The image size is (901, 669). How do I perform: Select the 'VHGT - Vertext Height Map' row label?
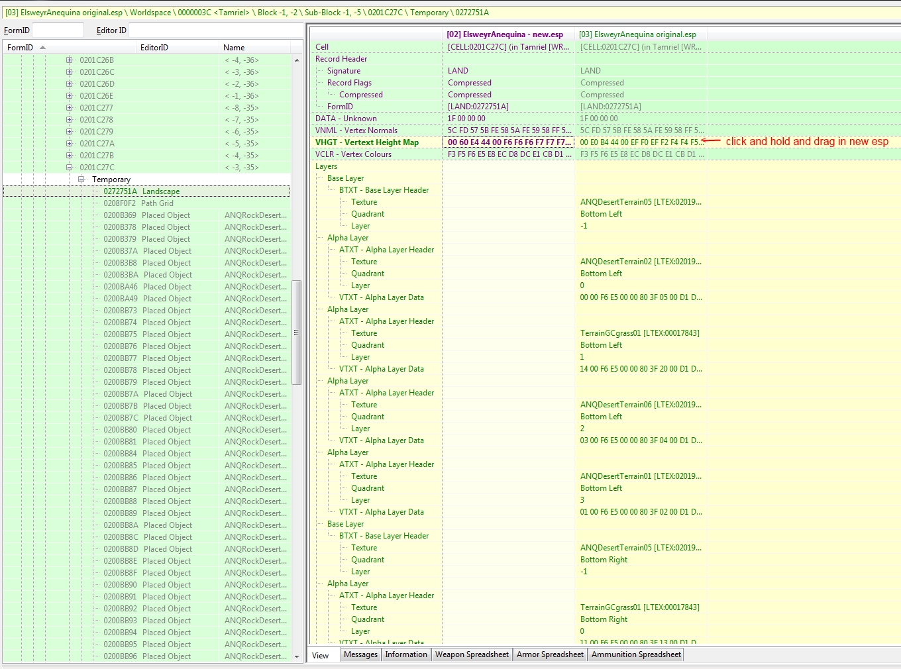(x=367, y=142)
